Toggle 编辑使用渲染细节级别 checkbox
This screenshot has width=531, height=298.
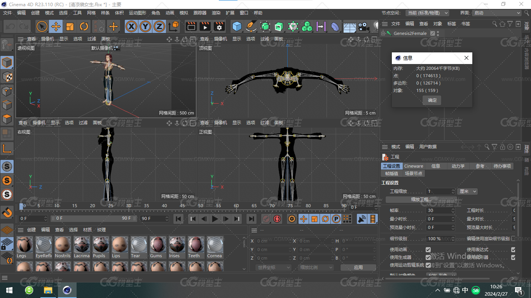pos(513,239)
